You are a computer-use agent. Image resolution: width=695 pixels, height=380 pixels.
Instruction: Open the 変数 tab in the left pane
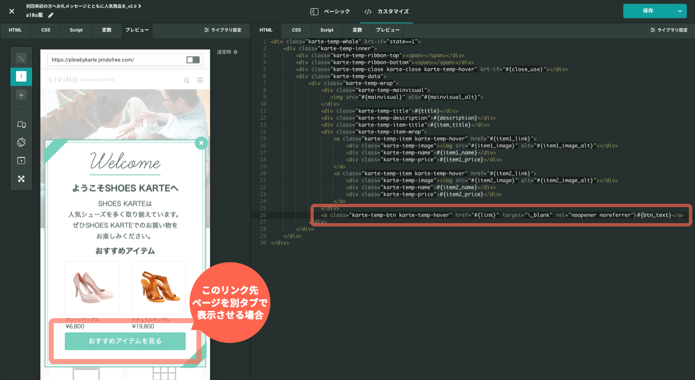[x=106, y=30]
